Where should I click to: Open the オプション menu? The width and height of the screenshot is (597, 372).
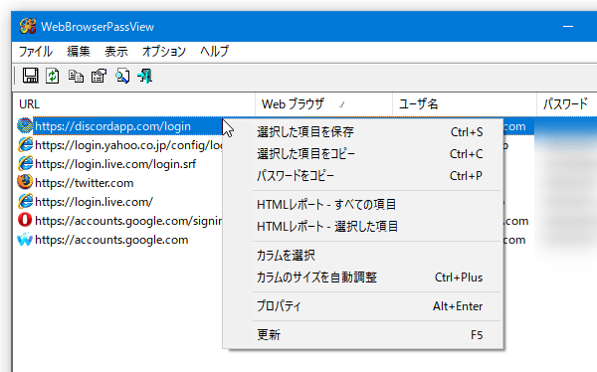pos(164,52)
